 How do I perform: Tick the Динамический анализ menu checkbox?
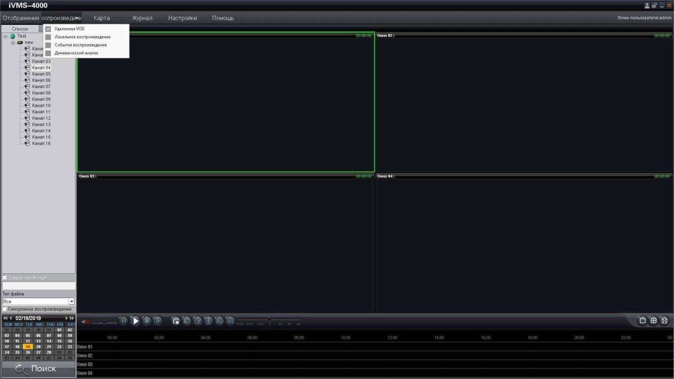(48, 53)
